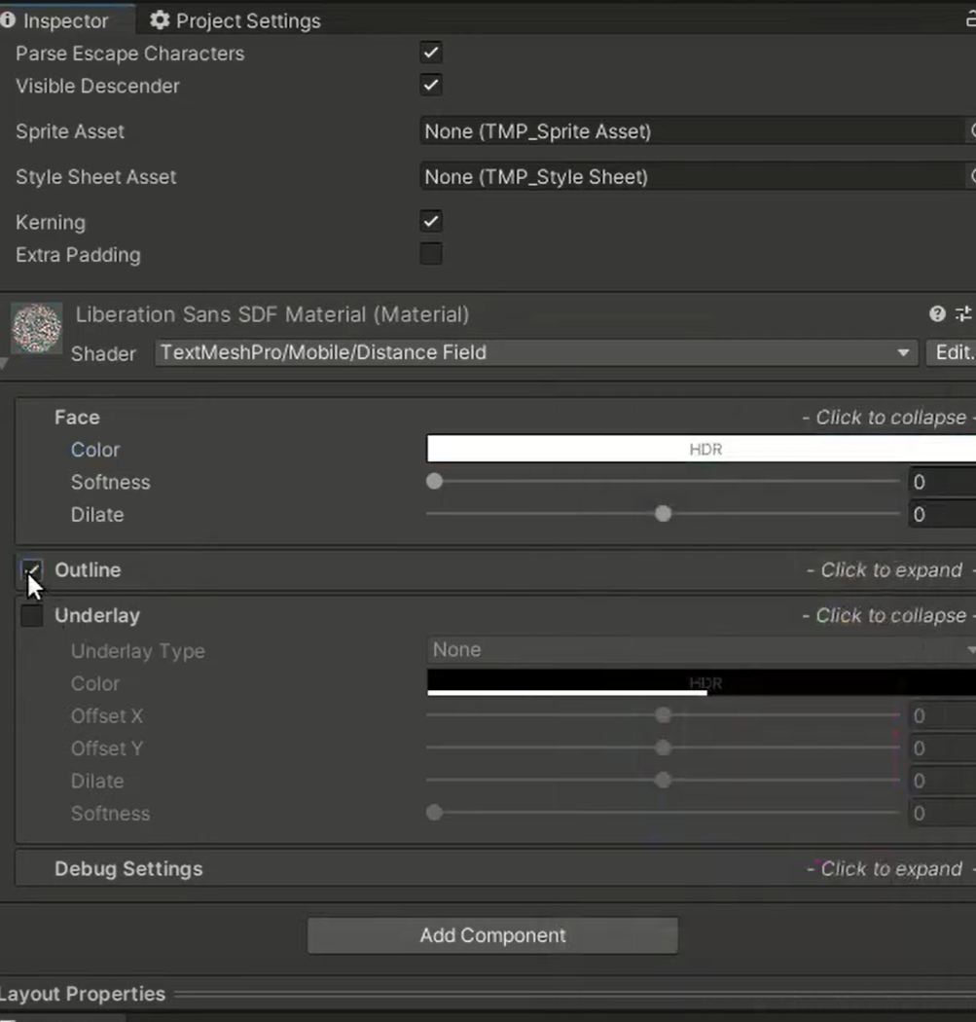The width and height of the screenshot is (976, 1022).
Task: Collapse the Face section header
Action: coord(495,418)
